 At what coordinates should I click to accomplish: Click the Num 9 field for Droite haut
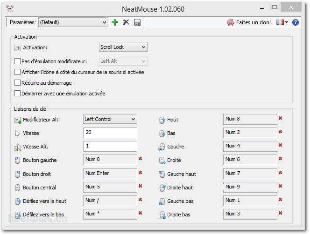click(250, 187)
